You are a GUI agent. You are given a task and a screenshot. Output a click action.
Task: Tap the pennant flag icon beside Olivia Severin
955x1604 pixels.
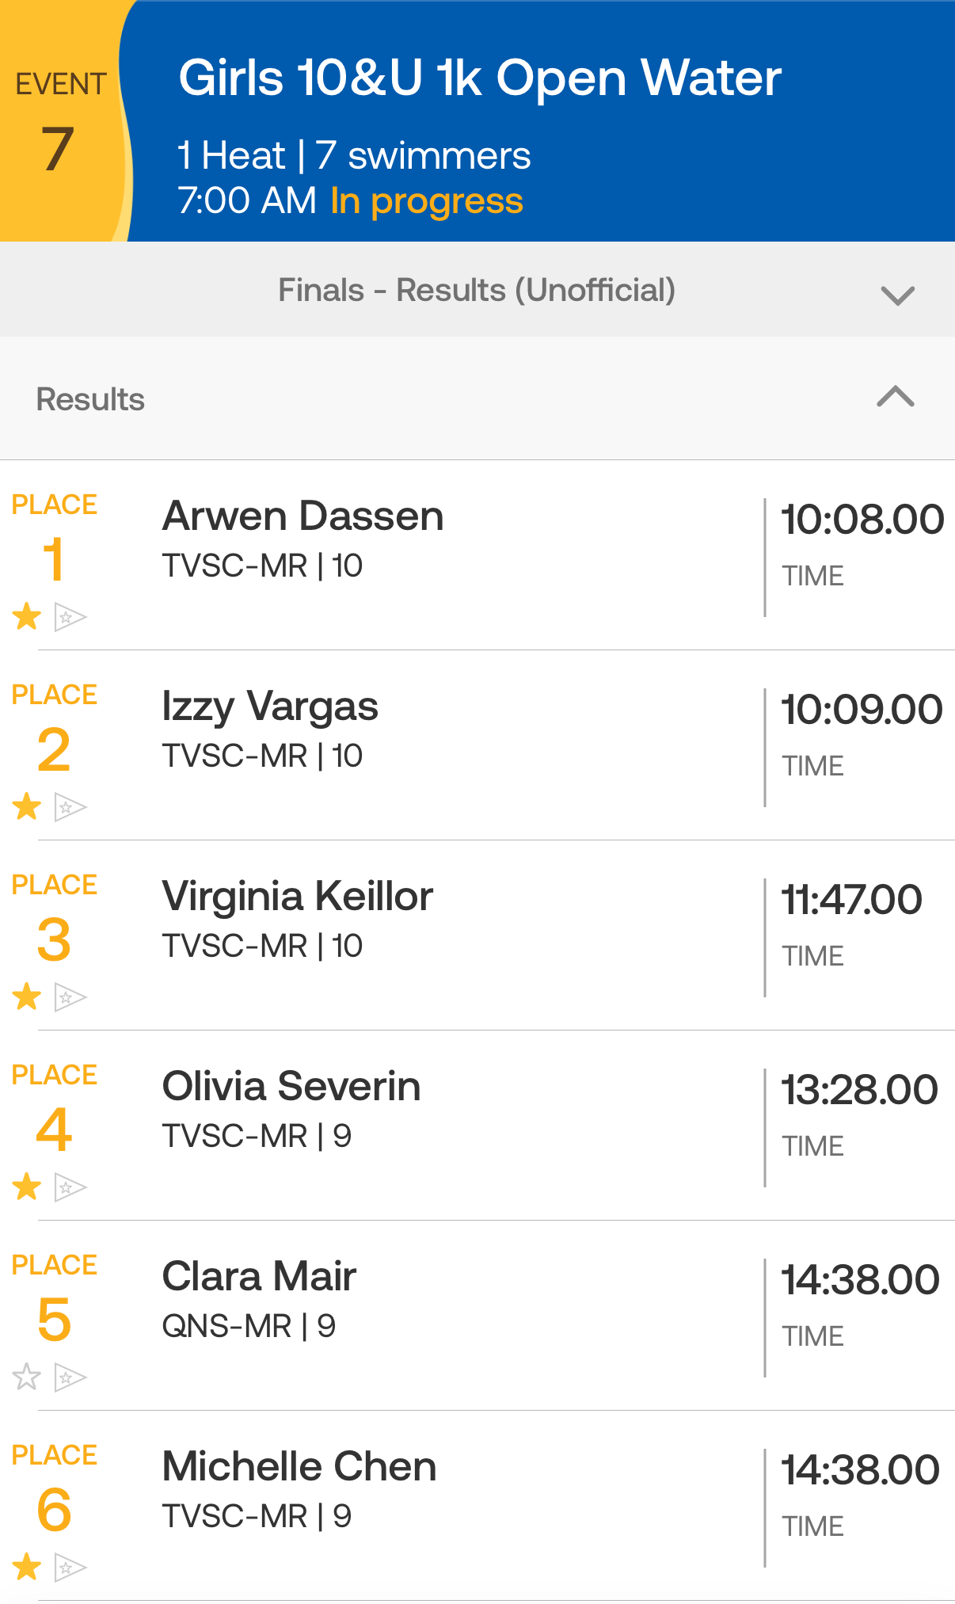coord(70,1187)
